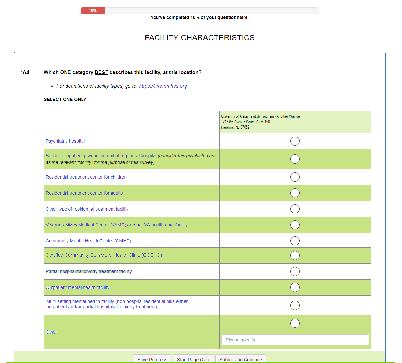Viewport: 402px width, 363px height.
Task: Click Submit and Continue button
Action: (x=241, y=359)
